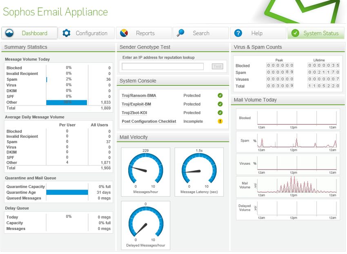Click the Incomplete status text

coord(193,121)
